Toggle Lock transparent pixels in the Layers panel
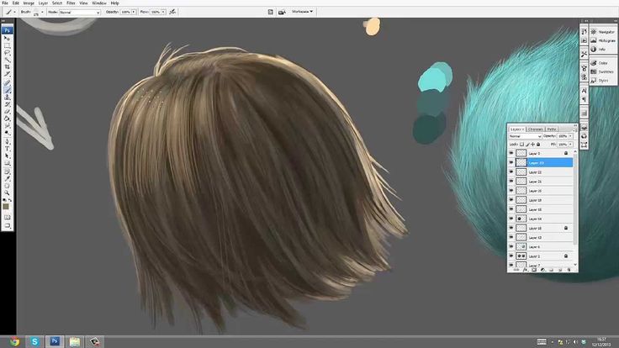Screen dimensions: 619x348 [522, 145]
